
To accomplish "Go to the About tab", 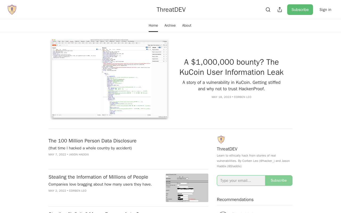I will pos(187,26).
